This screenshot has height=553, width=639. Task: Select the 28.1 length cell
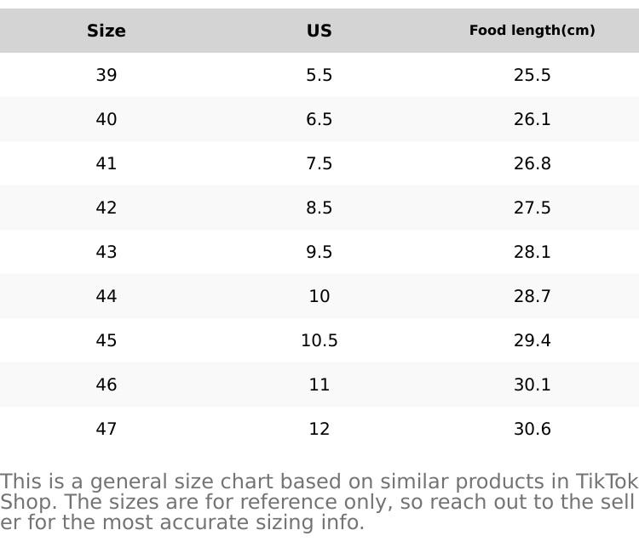(532, 252)
